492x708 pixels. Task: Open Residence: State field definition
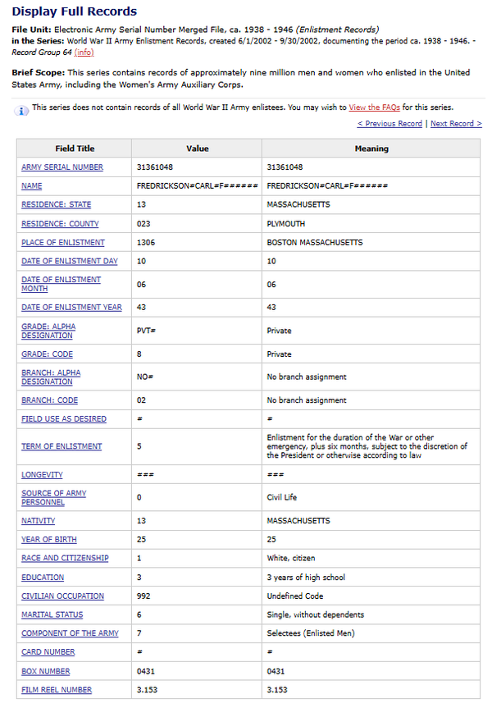pyautogui.click(x=57, y=204)
